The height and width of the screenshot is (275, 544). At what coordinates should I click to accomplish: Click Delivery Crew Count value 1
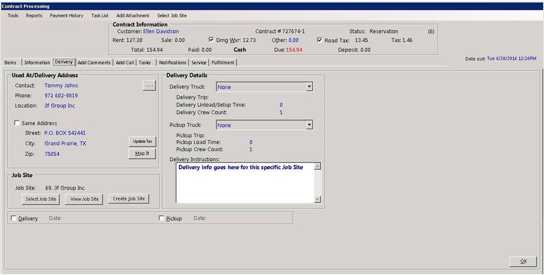tap(281, 113)
